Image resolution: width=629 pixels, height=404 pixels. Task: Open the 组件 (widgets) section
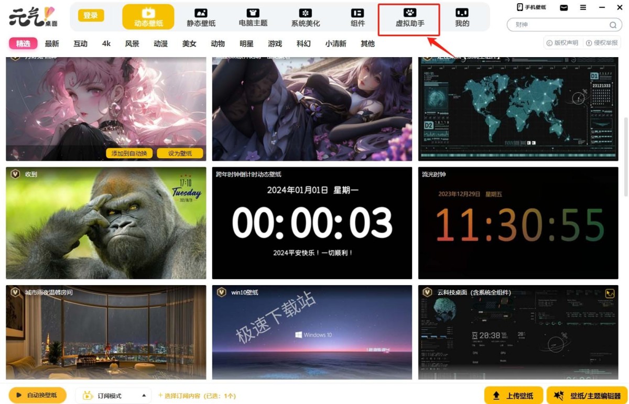coord(357,17)
